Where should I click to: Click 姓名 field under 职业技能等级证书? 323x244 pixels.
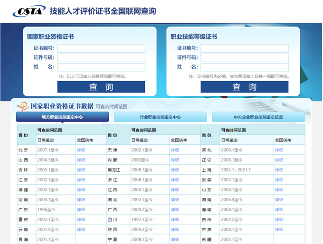pyautogui.click(x=245, y=67)
